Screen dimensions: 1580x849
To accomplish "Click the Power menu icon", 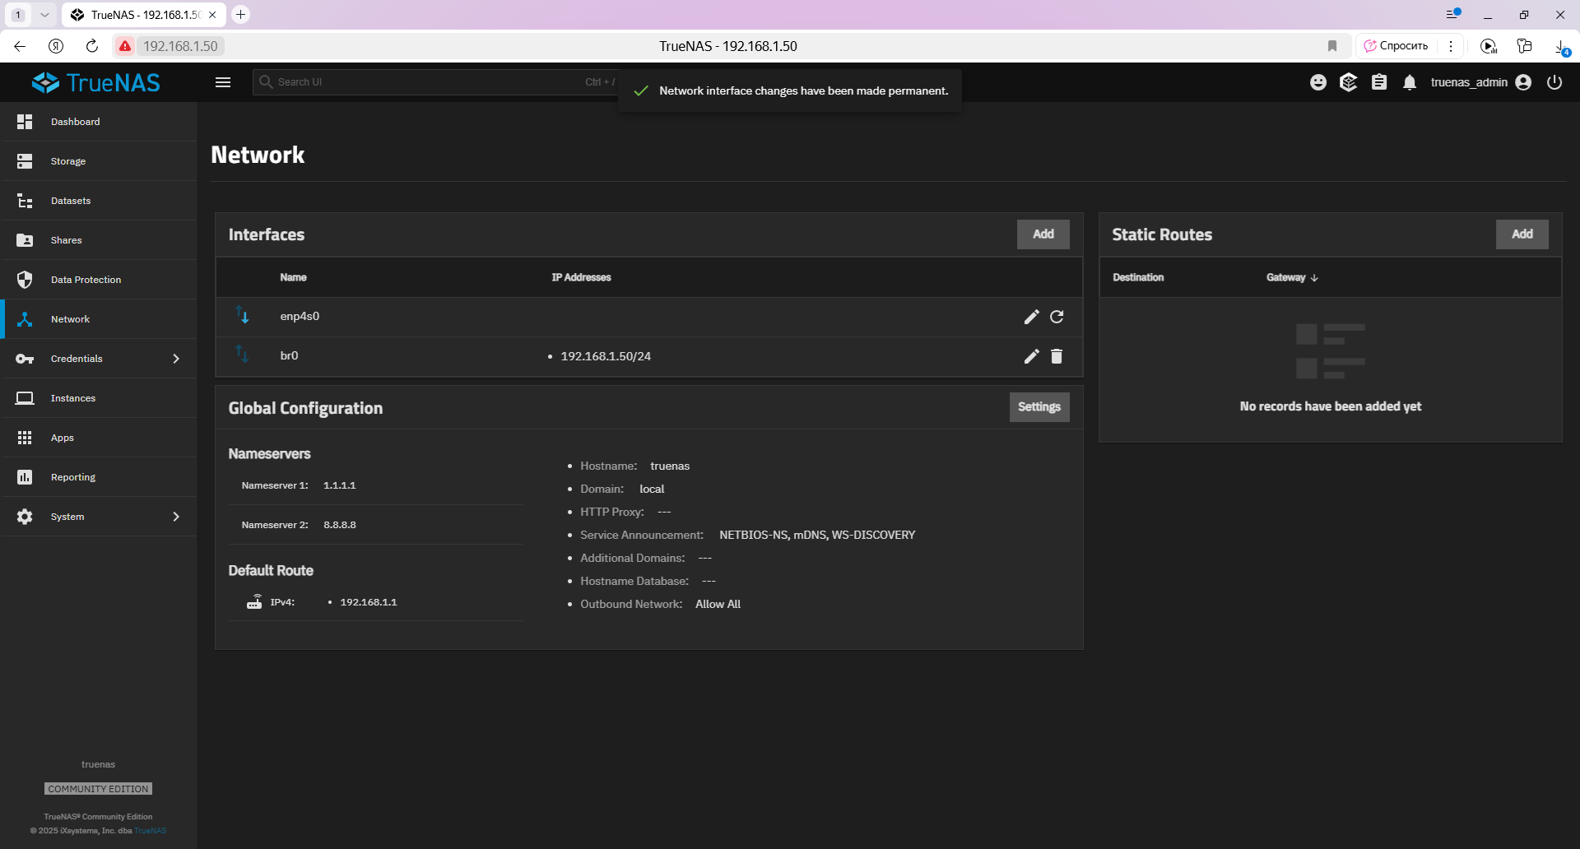I will coord(1554,82).
